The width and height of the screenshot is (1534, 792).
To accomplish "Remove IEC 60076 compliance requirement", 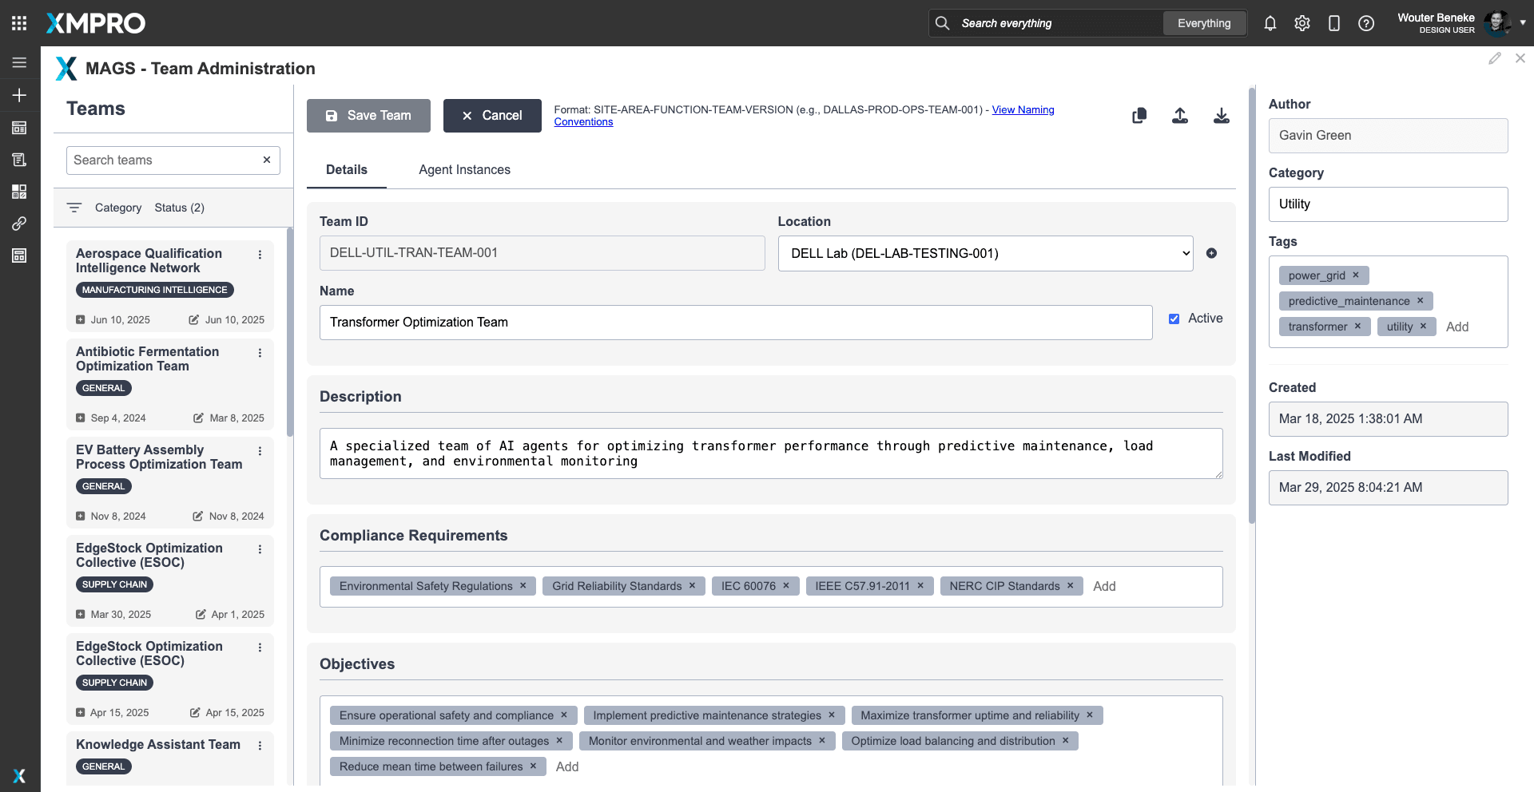I will coord(786,585).
